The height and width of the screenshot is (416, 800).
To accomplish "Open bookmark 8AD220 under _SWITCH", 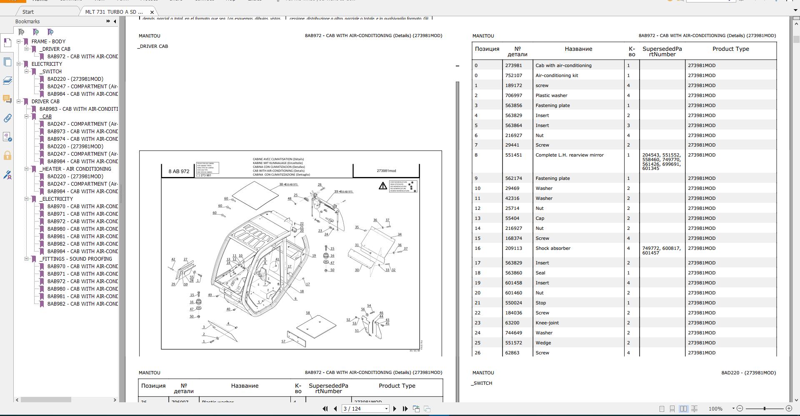I will 75,79.
